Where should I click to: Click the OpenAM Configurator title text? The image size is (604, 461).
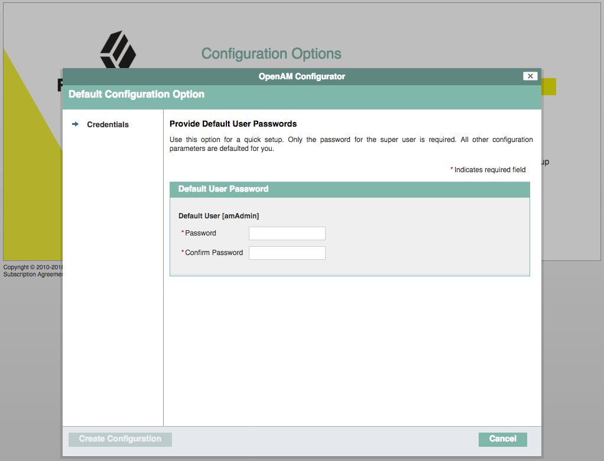coord(302,76)
